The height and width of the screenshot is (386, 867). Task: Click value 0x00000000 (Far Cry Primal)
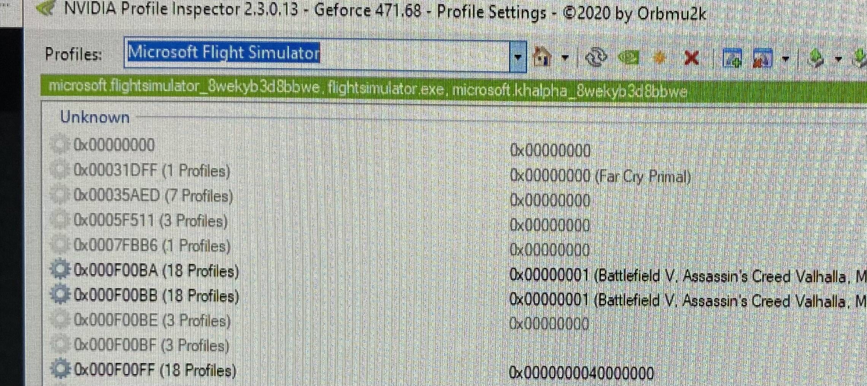600,176
